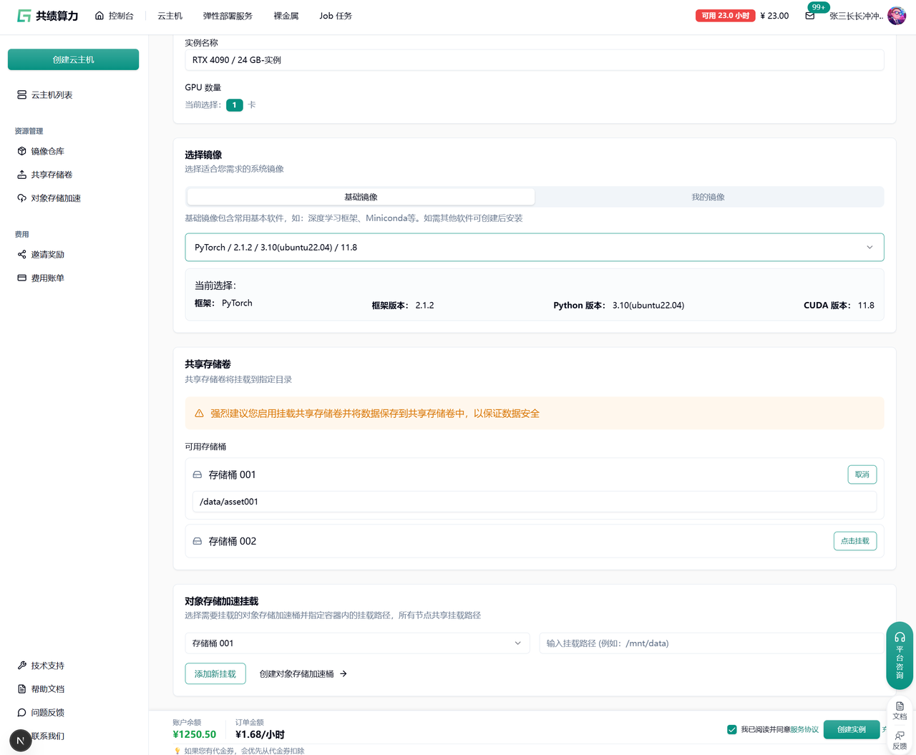The image size is (916, 755).
Task: Click 创建对象存储加速桶 link
Action: [303, 673]
